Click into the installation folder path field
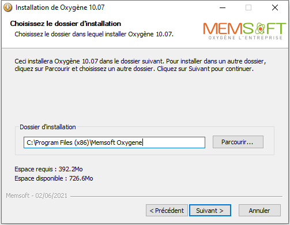 point(114,142)
